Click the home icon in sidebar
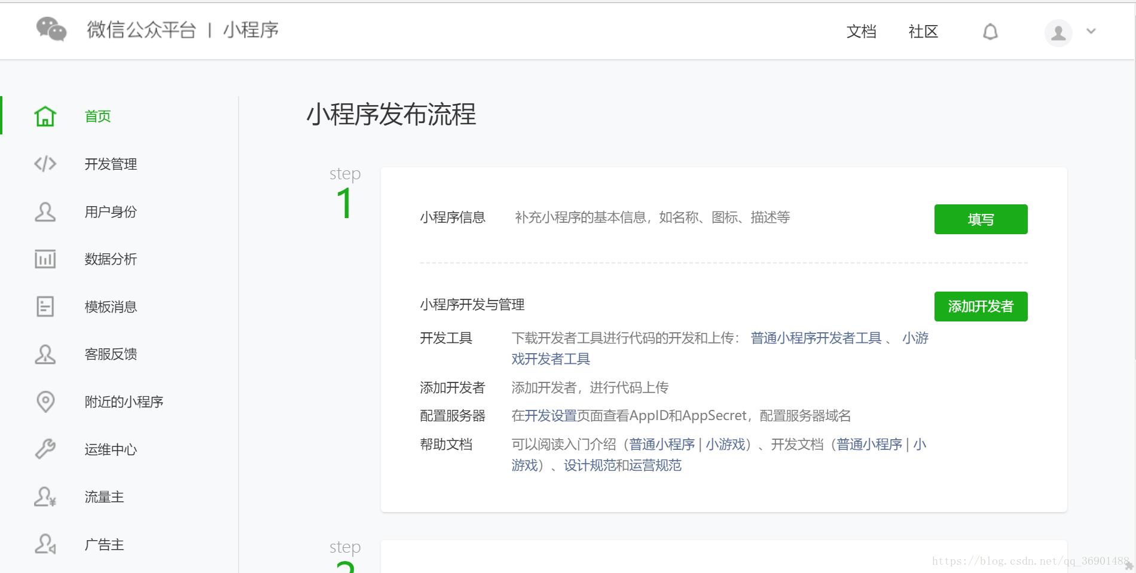Image resolution: width=1136 pixels, height=573 pixels. point(45,116)
